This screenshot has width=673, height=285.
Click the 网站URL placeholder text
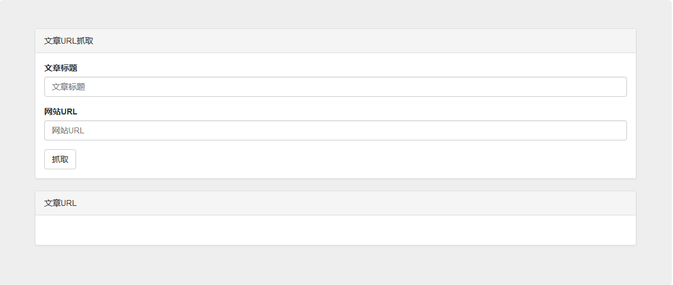[68, 130]
